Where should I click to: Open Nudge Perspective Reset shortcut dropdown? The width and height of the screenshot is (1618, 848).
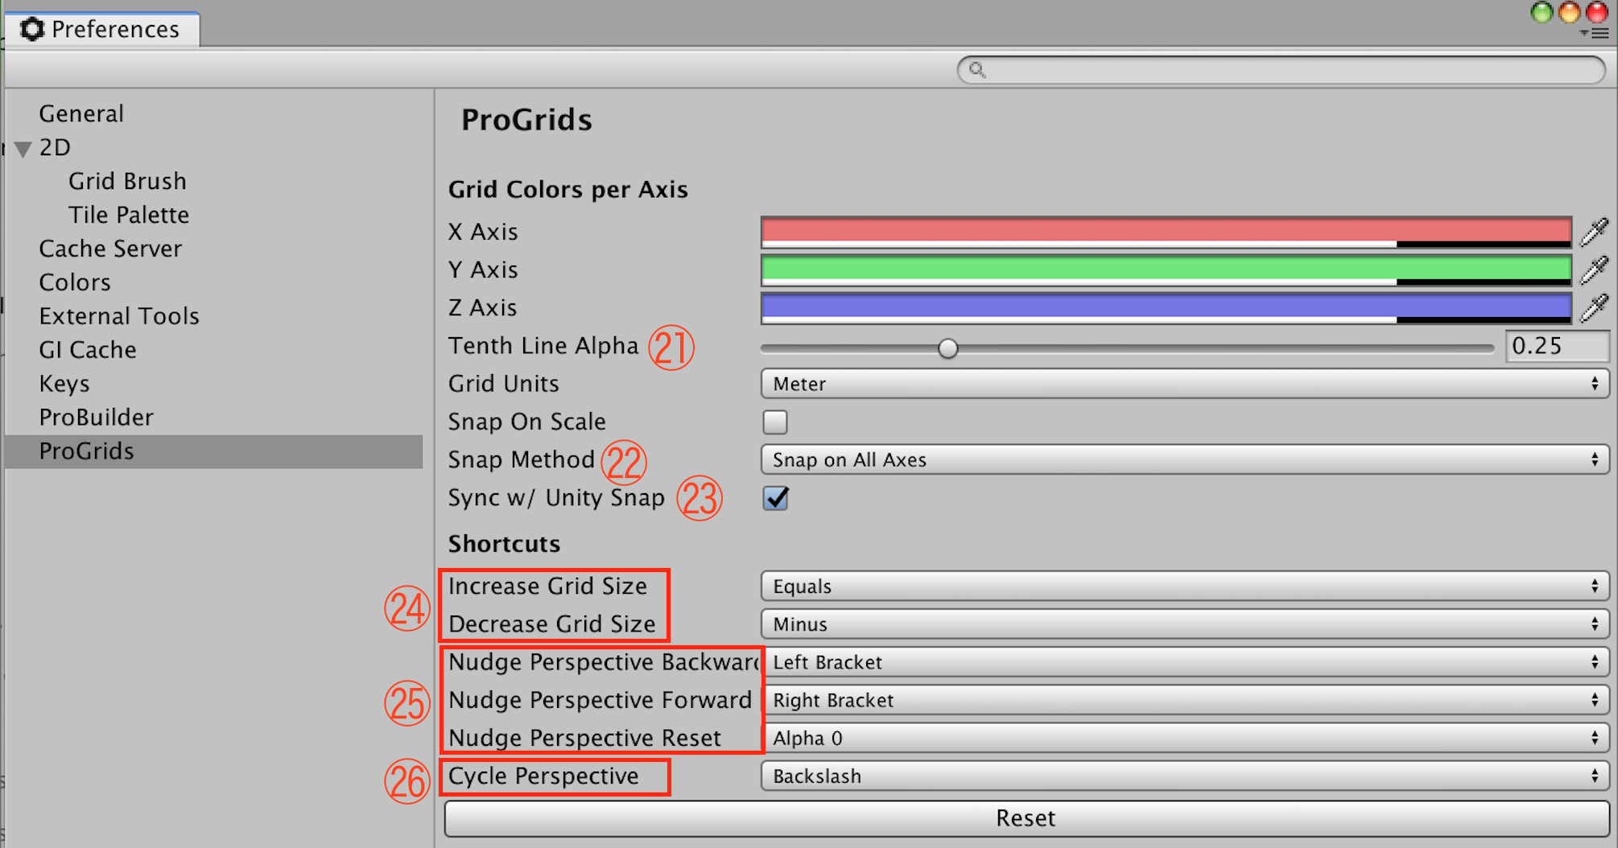point(1185,738)
